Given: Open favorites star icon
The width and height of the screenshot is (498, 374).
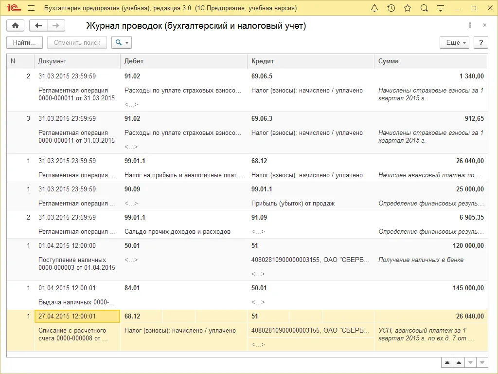Looking at the screenshot, I should [x=408, y=8].
